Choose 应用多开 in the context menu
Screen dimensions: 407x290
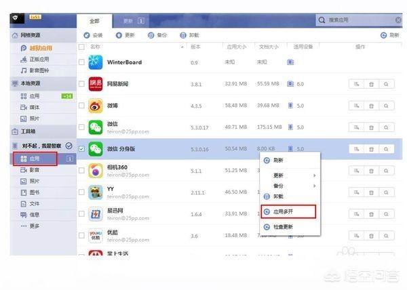(289, 211)
